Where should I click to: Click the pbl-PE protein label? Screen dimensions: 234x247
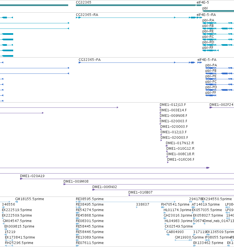pyautogui.click(x=211, y=76)
